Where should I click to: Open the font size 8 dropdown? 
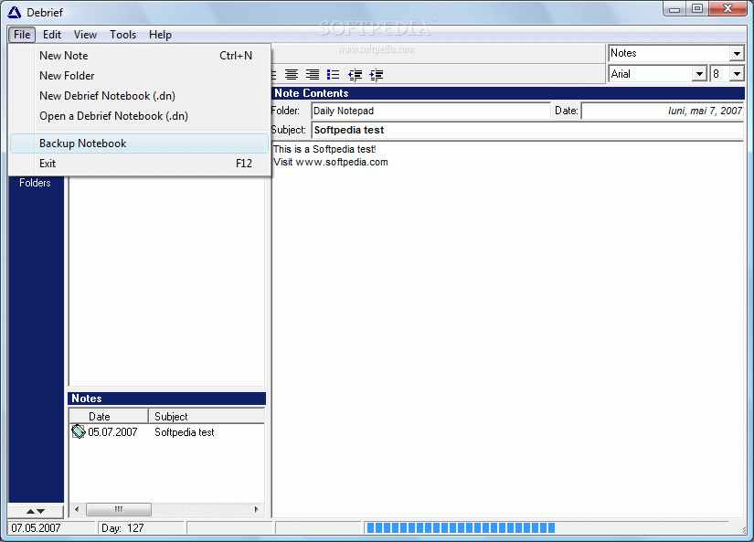tap(737, 74)
